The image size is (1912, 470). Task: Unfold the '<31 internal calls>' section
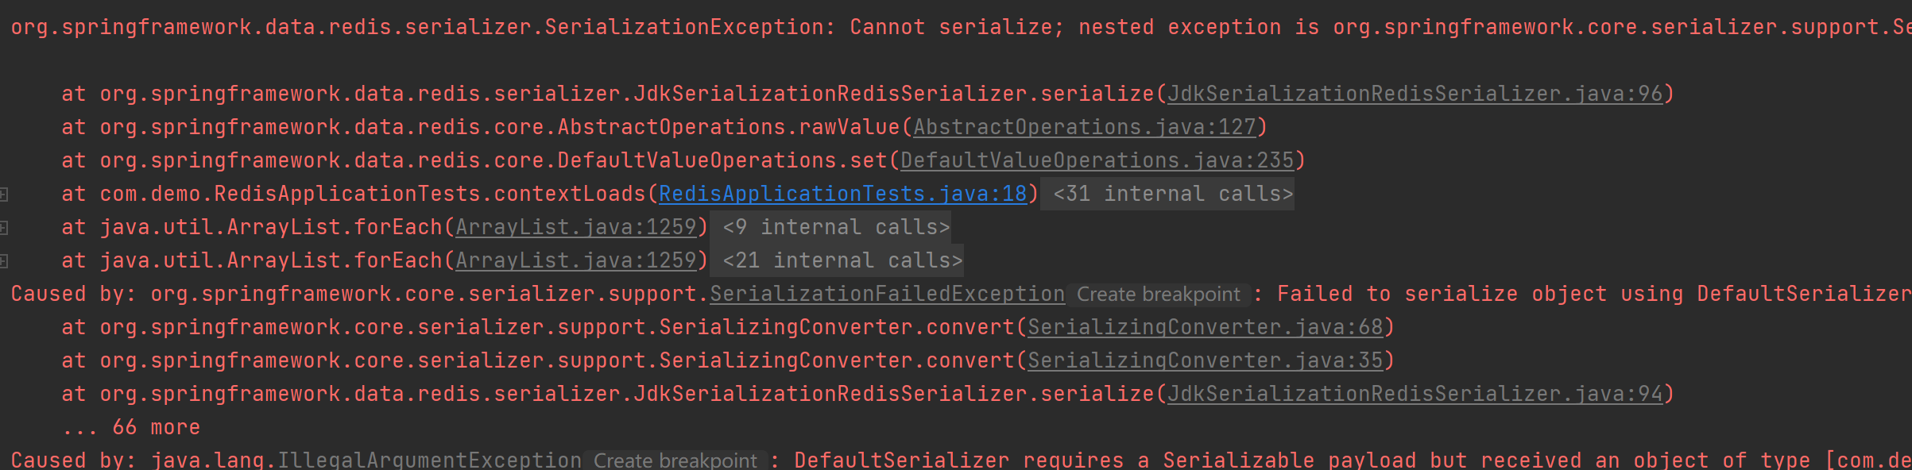(1173, 194)
